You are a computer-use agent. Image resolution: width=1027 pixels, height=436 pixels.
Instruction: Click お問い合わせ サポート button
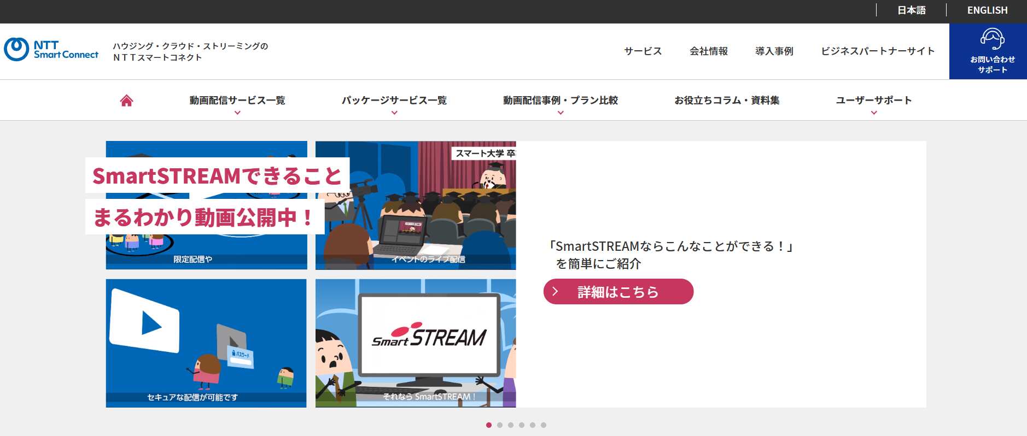(x=988, y=51)
